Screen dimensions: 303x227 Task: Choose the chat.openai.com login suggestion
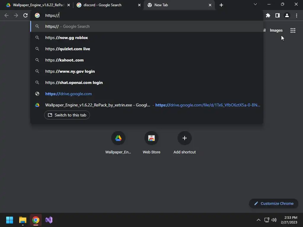pyautogui.click(x=147, y=82)
